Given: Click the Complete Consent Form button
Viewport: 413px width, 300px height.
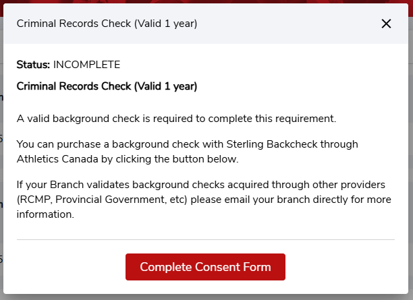Looking at the screenshot, I should pyautogui.click(x=205, y=267).
